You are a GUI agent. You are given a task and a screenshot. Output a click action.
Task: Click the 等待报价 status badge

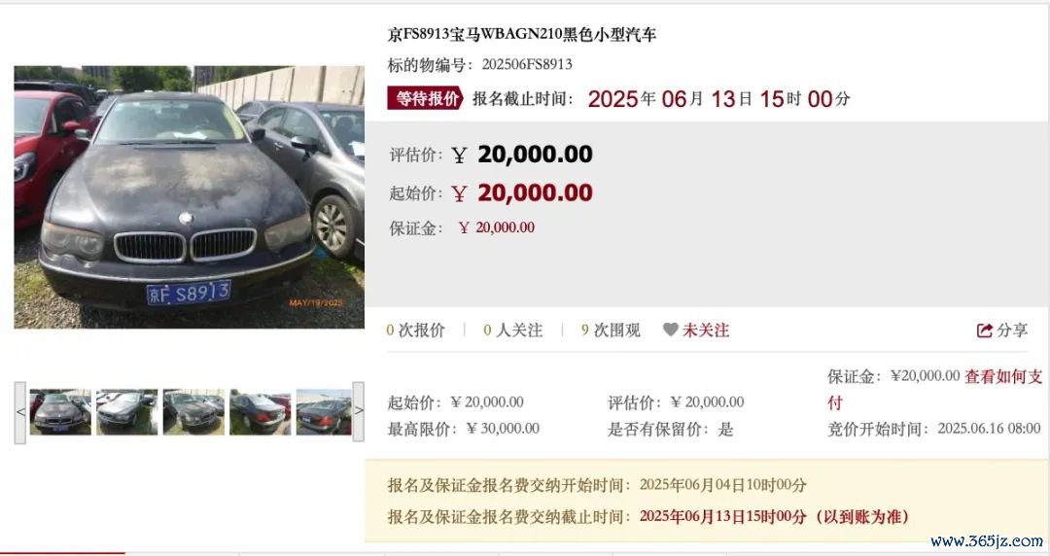point(425,98)
